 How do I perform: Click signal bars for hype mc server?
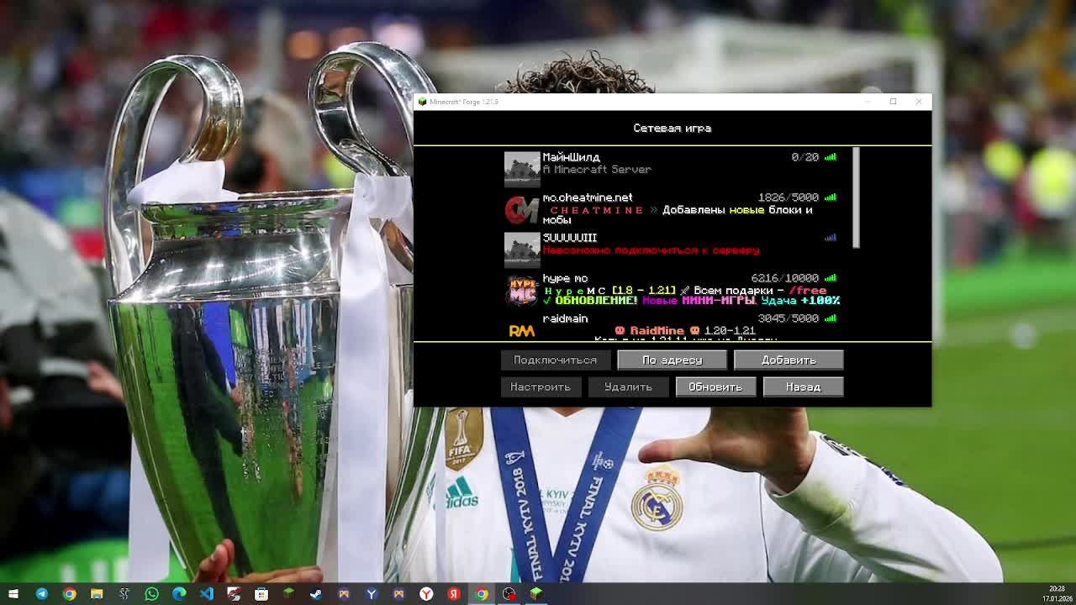point(831,278)
